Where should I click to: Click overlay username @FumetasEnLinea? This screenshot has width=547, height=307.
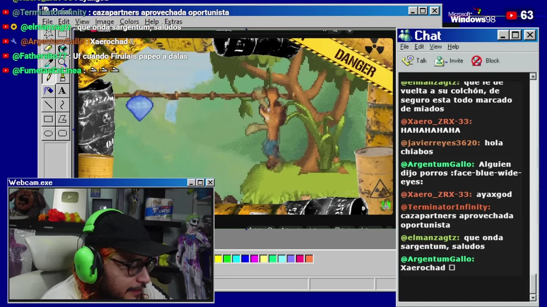(x=47, y=71)
